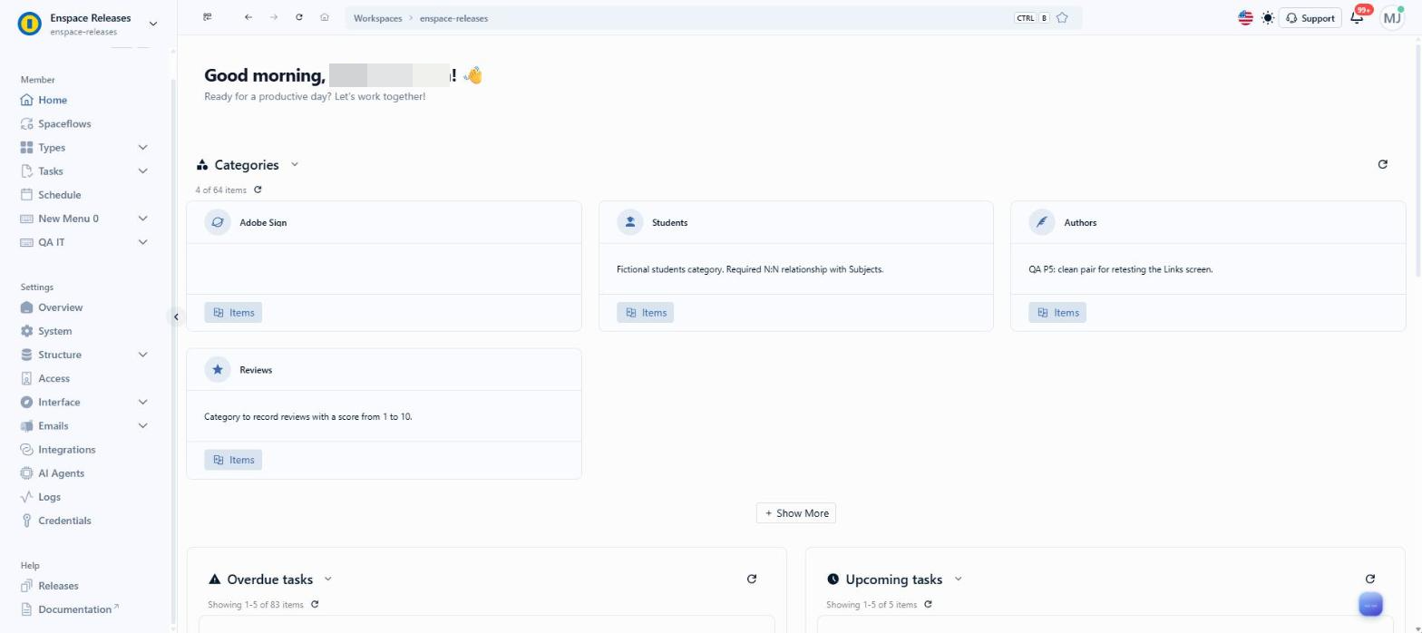The width and height of the screenshot is (1422, 633).
Task: Open the Support button
Action: 1310,17
